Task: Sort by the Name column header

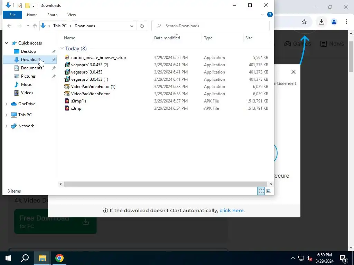Action: pyautogui.click(x=69, y=38)
